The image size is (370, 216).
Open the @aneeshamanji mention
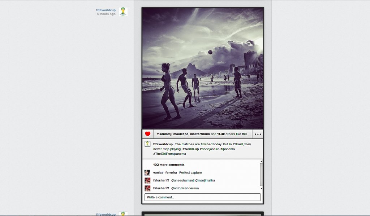[182, 180]
